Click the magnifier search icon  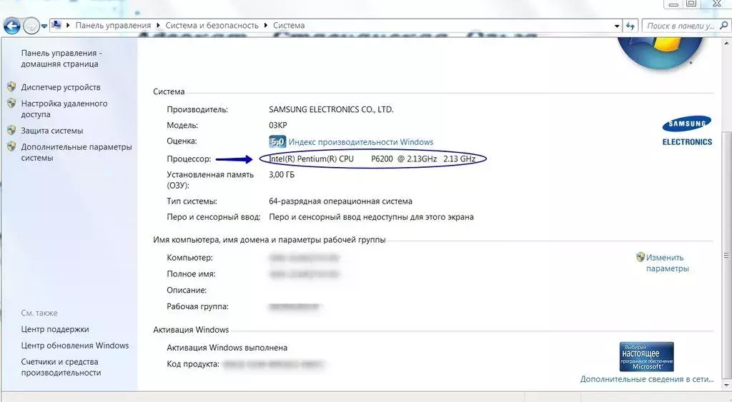724,26
